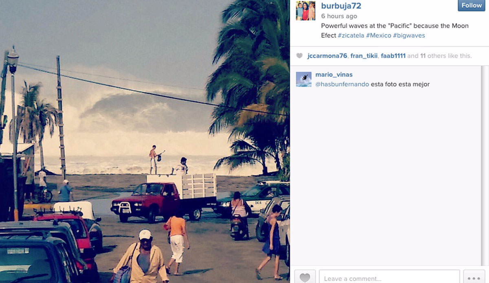Click the beach wave photo
Screen dimensions: 489x283
[145, 141]
